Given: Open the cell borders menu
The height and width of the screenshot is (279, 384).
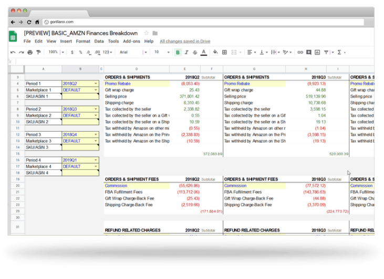Looking at the screenshot, I should click(224, 52).
